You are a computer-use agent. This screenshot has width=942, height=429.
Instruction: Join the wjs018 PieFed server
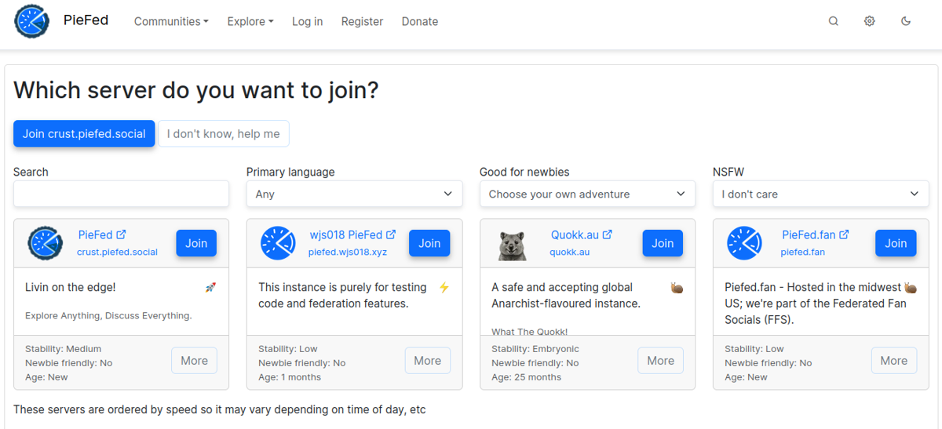coord(429,243)
